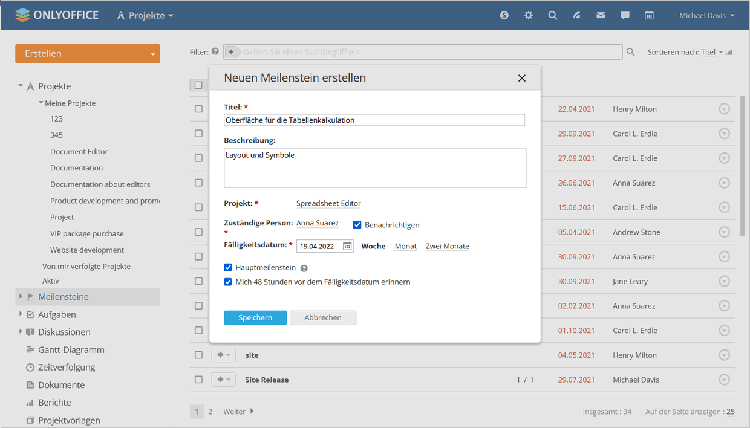
Task: Open actions circle for Jane Leary row
Action: [724, 281]
